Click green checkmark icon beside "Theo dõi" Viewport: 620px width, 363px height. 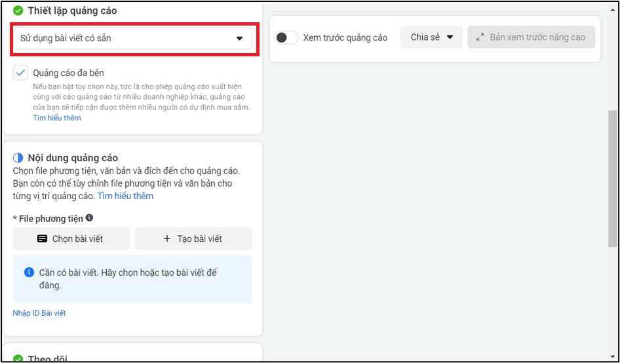tap(18, 358)
